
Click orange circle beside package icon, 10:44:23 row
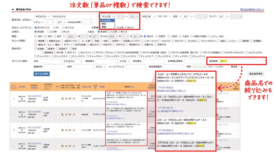coord(66,114)
